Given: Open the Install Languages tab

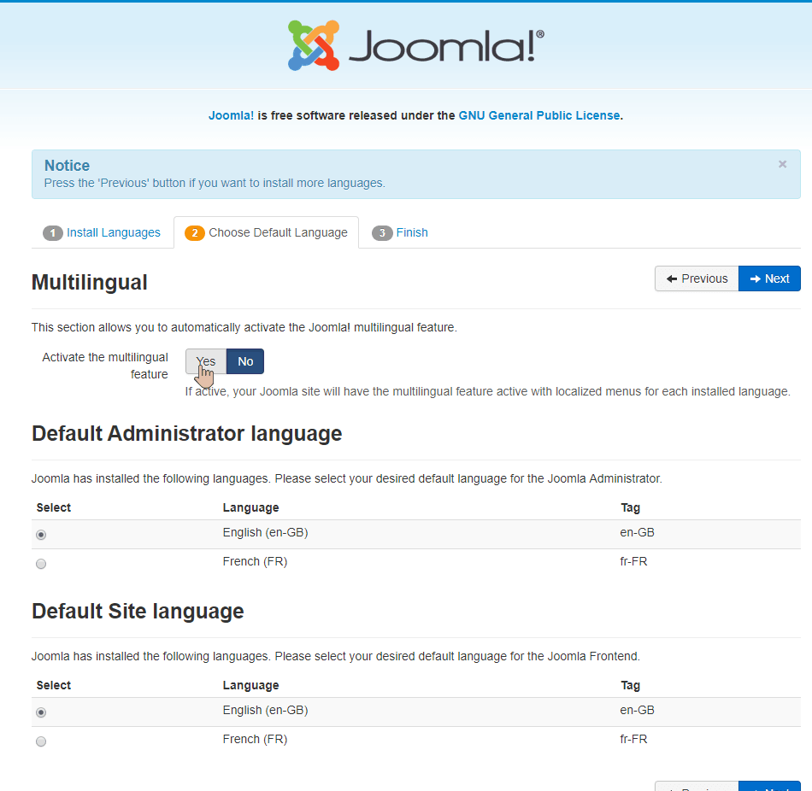Looking at the screenshot, I should 102,233.
